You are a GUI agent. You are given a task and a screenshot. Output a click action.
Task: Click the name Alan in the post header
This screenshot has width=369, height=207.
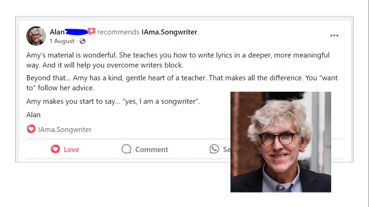coord(57,32)
